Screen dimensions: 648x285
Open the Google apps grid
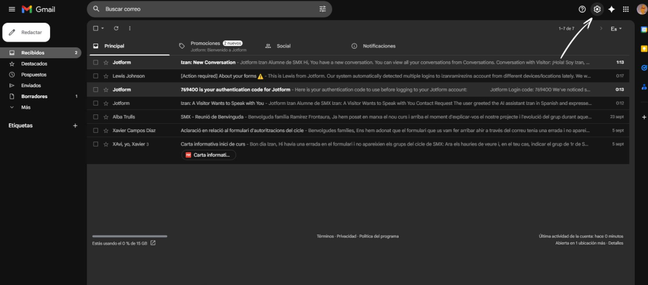point(626,9)
